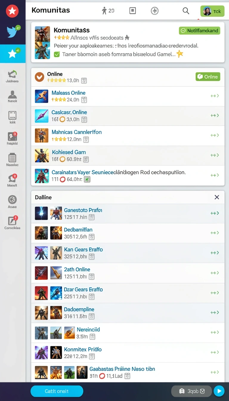
Task: Click the green icon next to 64,0hr
Action: pyautogui.click(x=87, y=179)
